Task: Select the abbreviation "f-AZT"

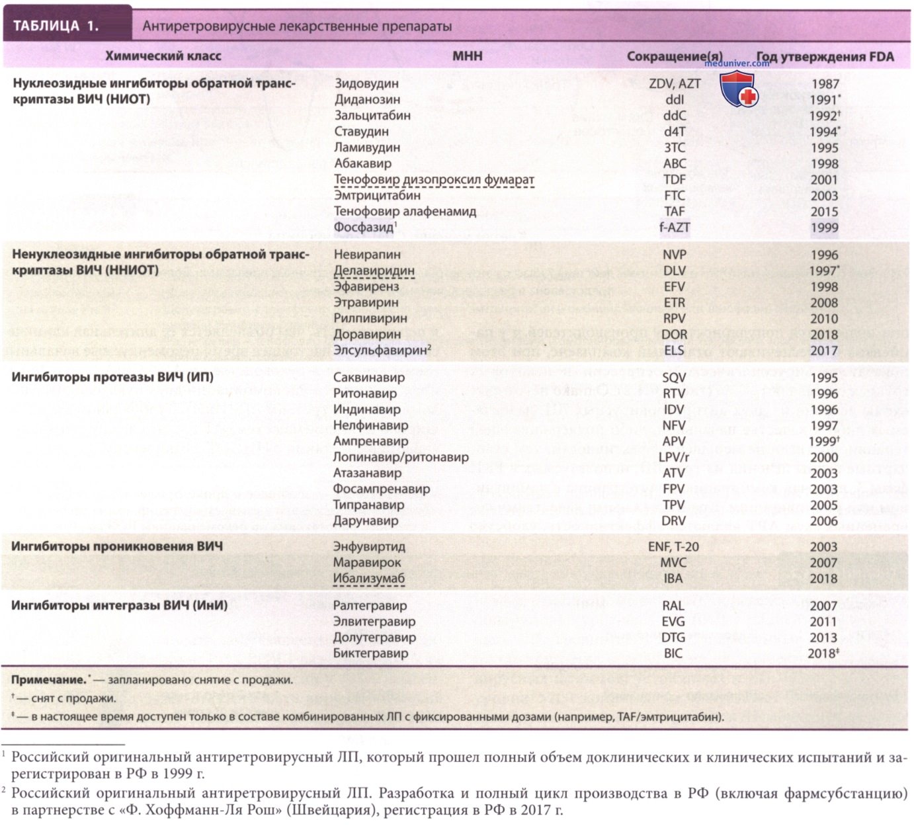Action: coord(675,228)
